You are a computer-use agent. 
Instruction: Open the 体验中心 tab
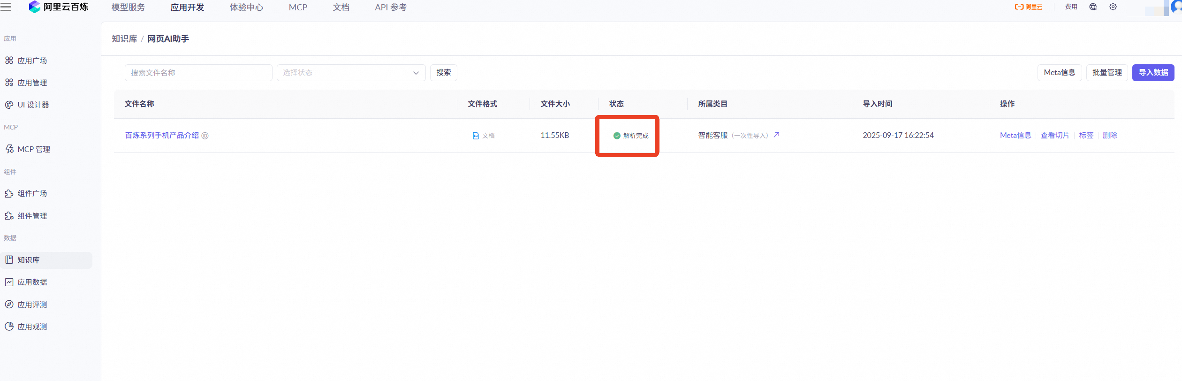(x=246, y=8)
